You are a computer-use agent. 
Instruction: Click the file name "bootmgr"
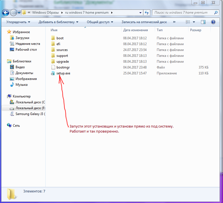pos(63,67)
